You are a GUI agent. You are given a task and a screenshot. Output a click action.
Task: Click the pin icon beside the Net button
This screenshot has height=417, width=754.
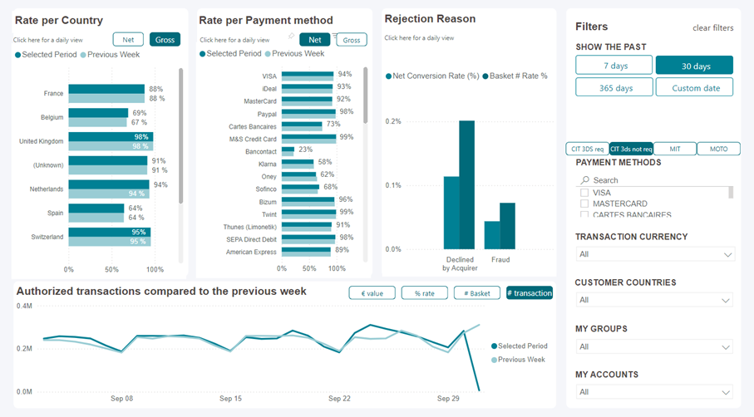pyautogui.click(x=292, y=37)
